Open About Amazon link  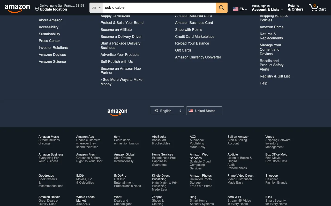50,20
